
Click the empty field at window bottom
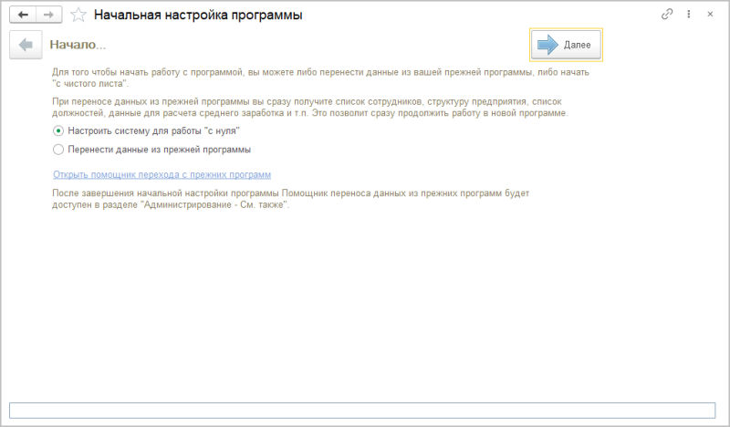(362, 410)
